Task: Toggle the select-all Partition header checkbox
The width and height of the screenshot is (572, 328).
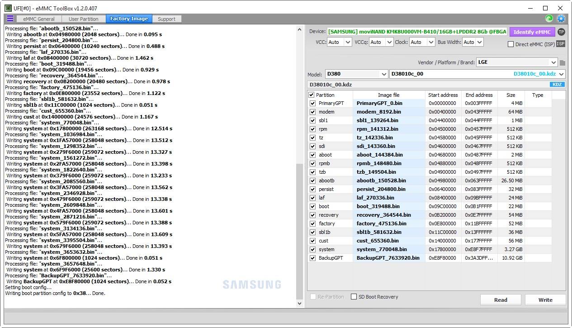Action: 312,95
